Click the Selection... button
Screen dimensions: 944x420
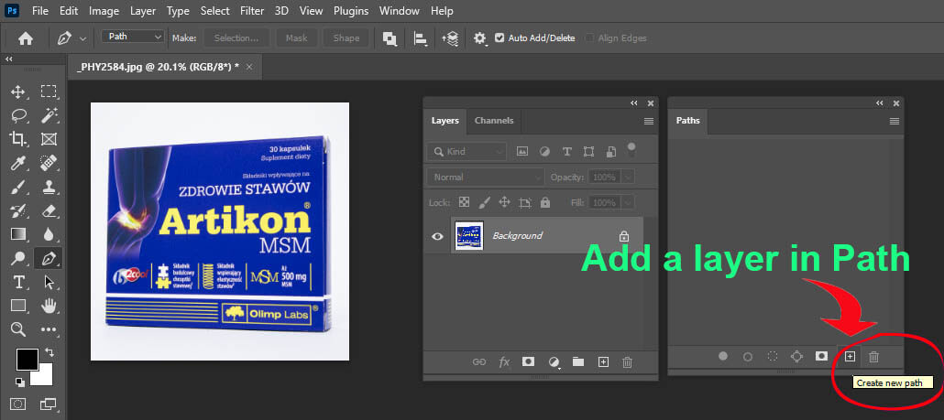click(x=236, y=38)
